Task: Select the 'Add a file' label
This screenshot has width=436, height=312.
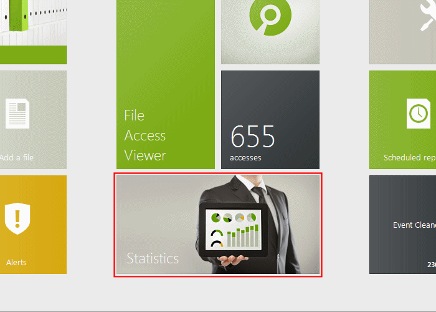Action: 17,157
